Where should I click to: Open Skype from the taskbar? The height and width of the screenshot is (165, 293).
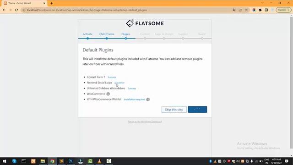coord(14,161)
